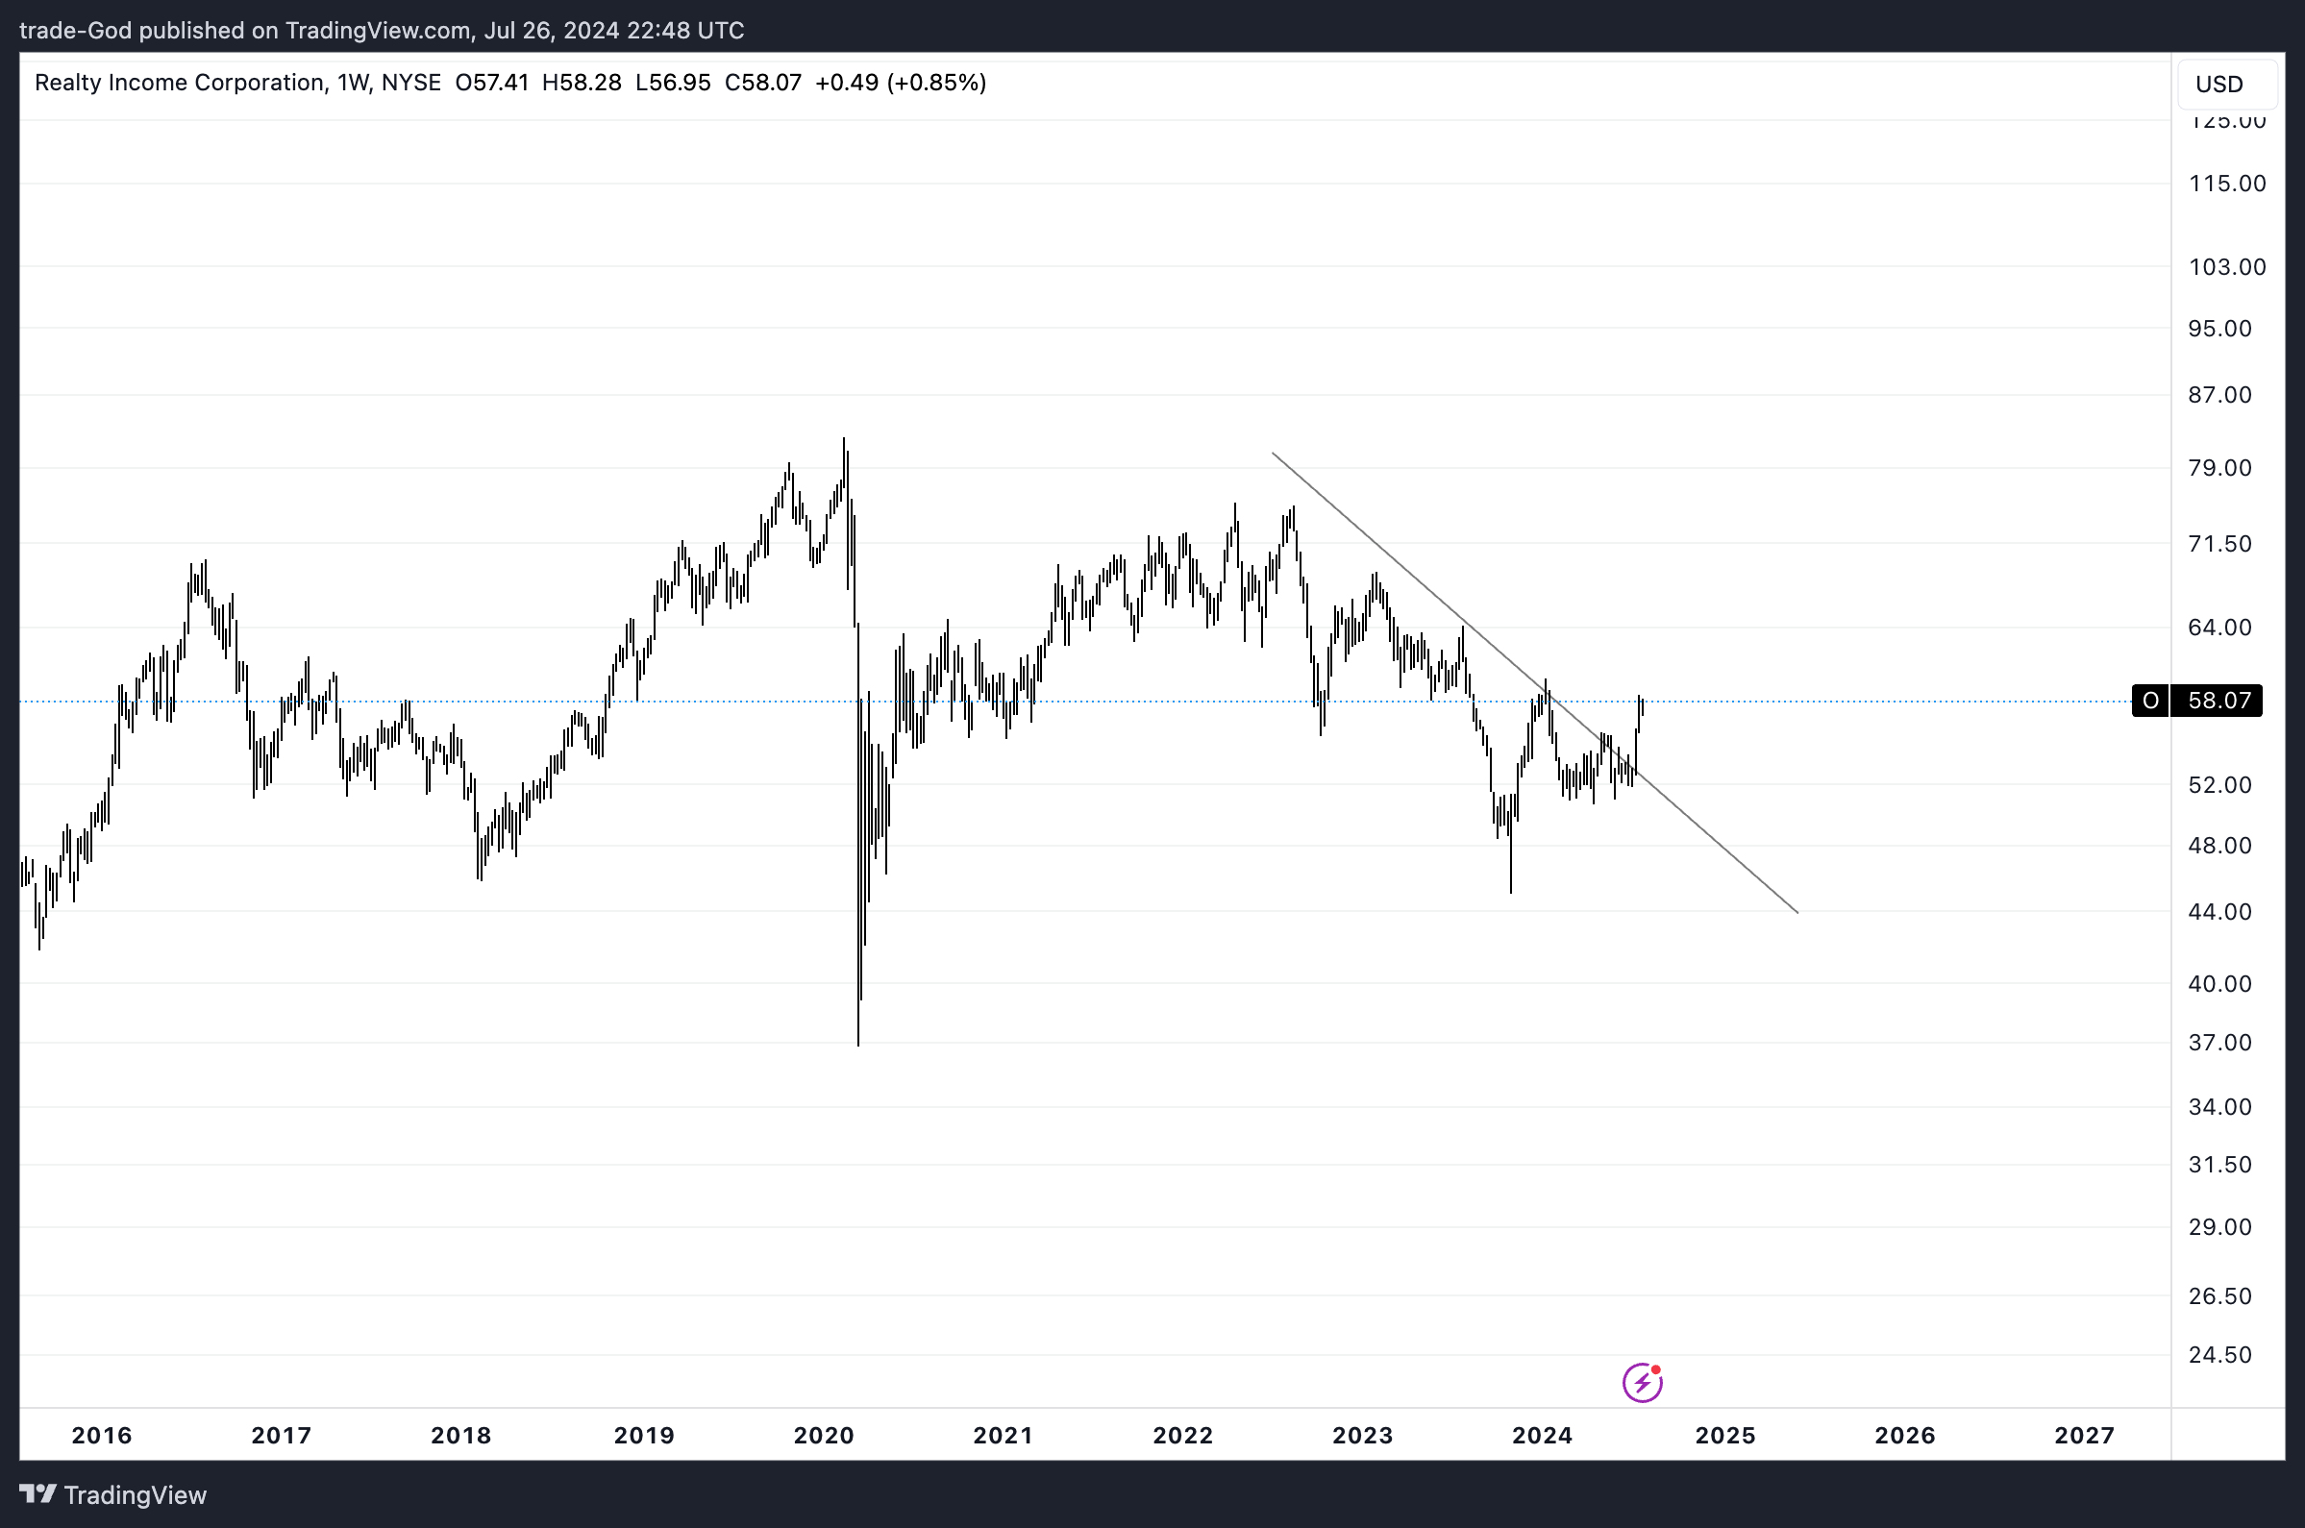Click the 52.00 price axis label

click(x=2219, y=784)
